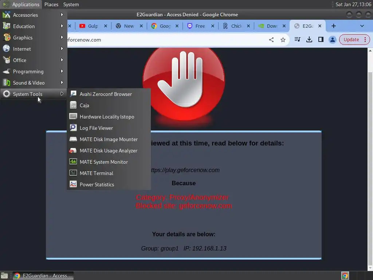This screenshot has height=280, width=373.
Task: Click MATE Disk Image Mounter icon
Action: click(x=73, y=139)
